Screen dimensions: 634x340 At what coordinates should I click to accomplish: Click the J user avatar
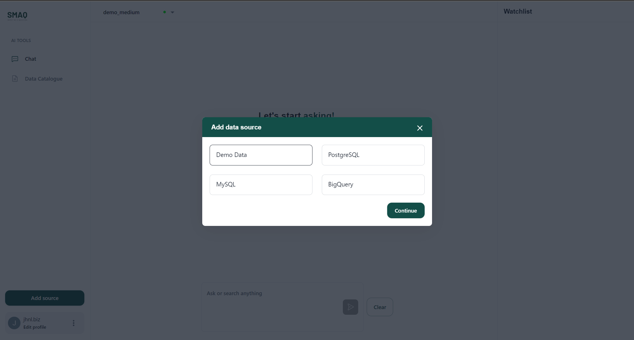14,323
